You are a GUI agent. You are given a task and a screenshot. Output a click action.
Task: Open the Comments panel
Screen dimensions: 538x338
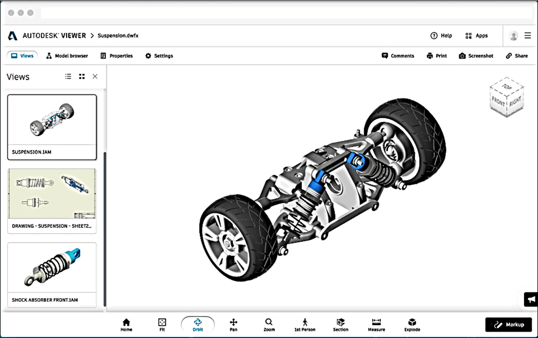398,56
